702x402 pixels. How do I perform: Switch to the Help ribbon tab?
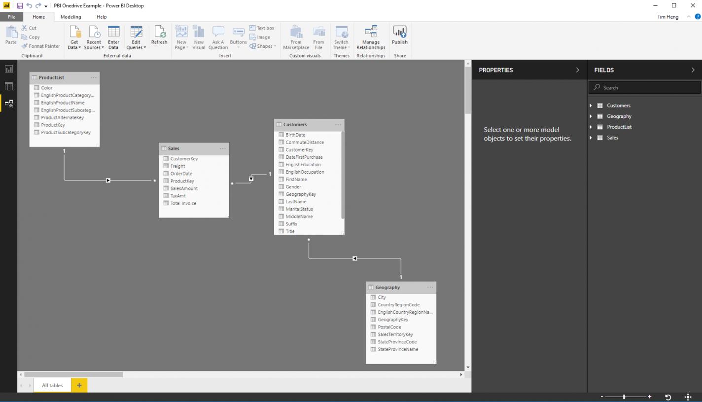(102, 17)
